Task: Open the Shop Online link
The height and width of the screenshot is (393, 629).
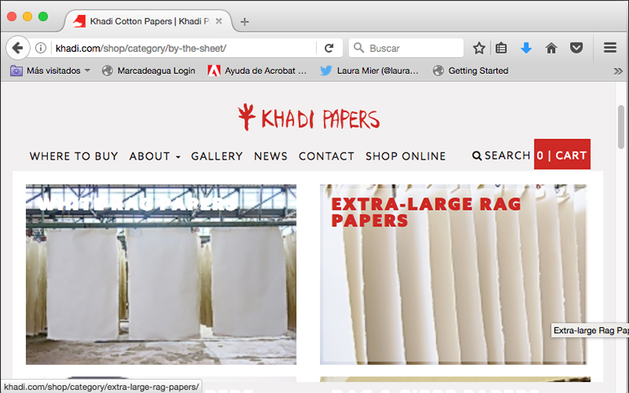Action: pyautogui.click(x=405, y=156)
